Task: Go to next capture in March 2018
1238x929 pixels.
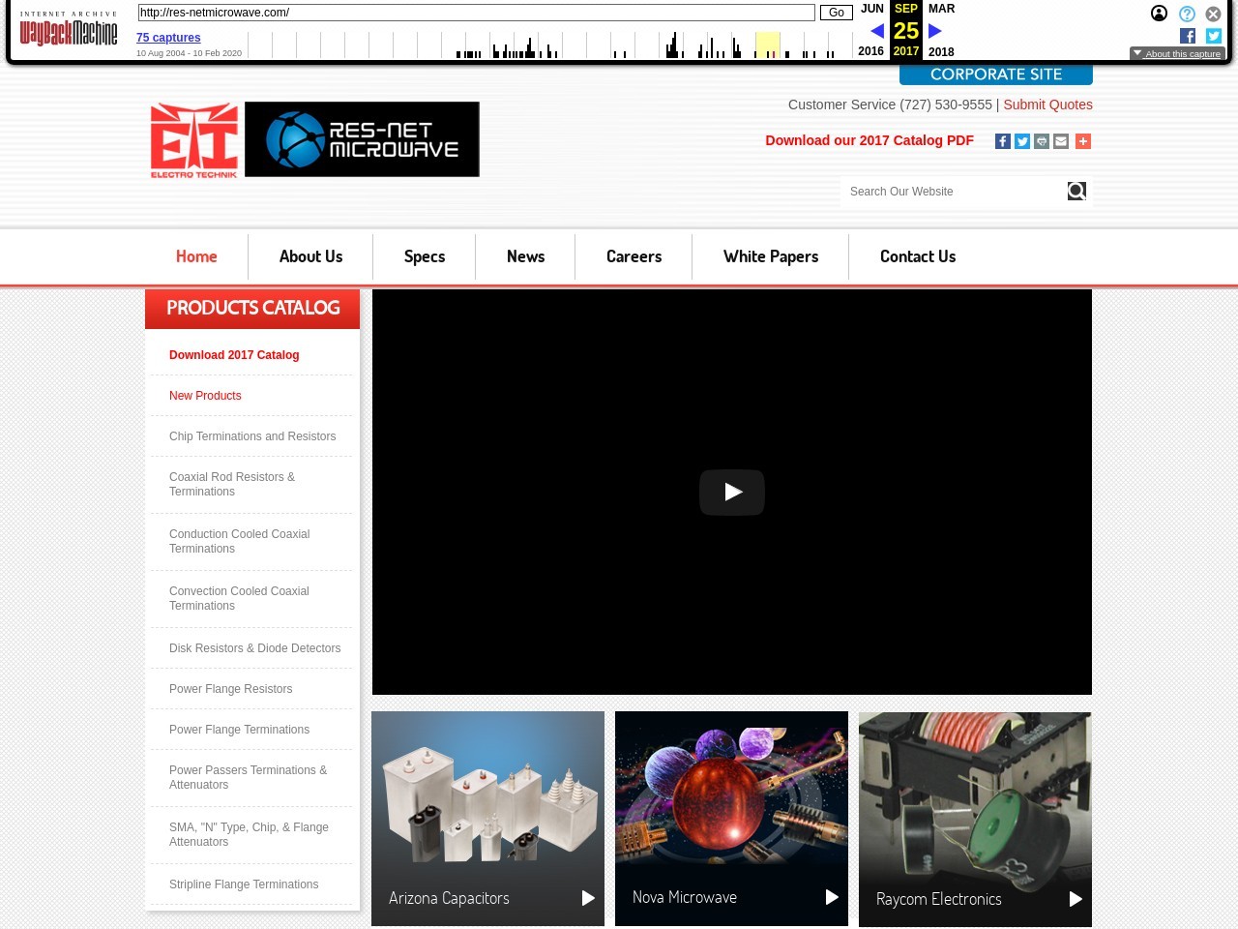Action: pos(935,31)
